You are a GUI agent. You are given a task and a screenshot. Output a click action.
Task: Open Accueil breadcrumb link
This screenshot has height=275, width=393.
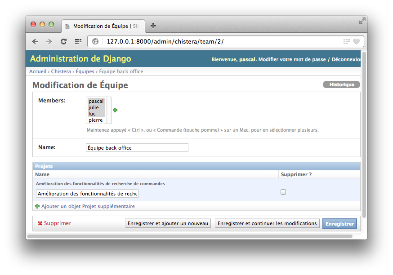[x=38, y=71]
